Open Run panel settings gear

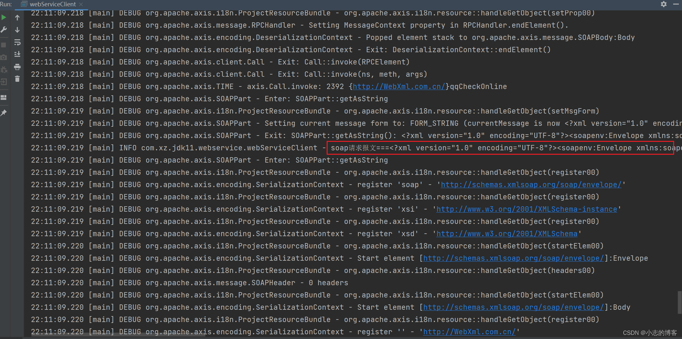click(x=664, y=4)
